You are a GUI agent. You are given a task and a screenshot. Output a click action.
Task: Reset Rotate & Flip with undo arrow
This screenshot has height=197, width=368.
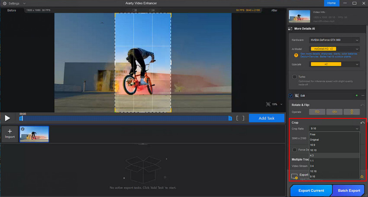coord(362,105)
